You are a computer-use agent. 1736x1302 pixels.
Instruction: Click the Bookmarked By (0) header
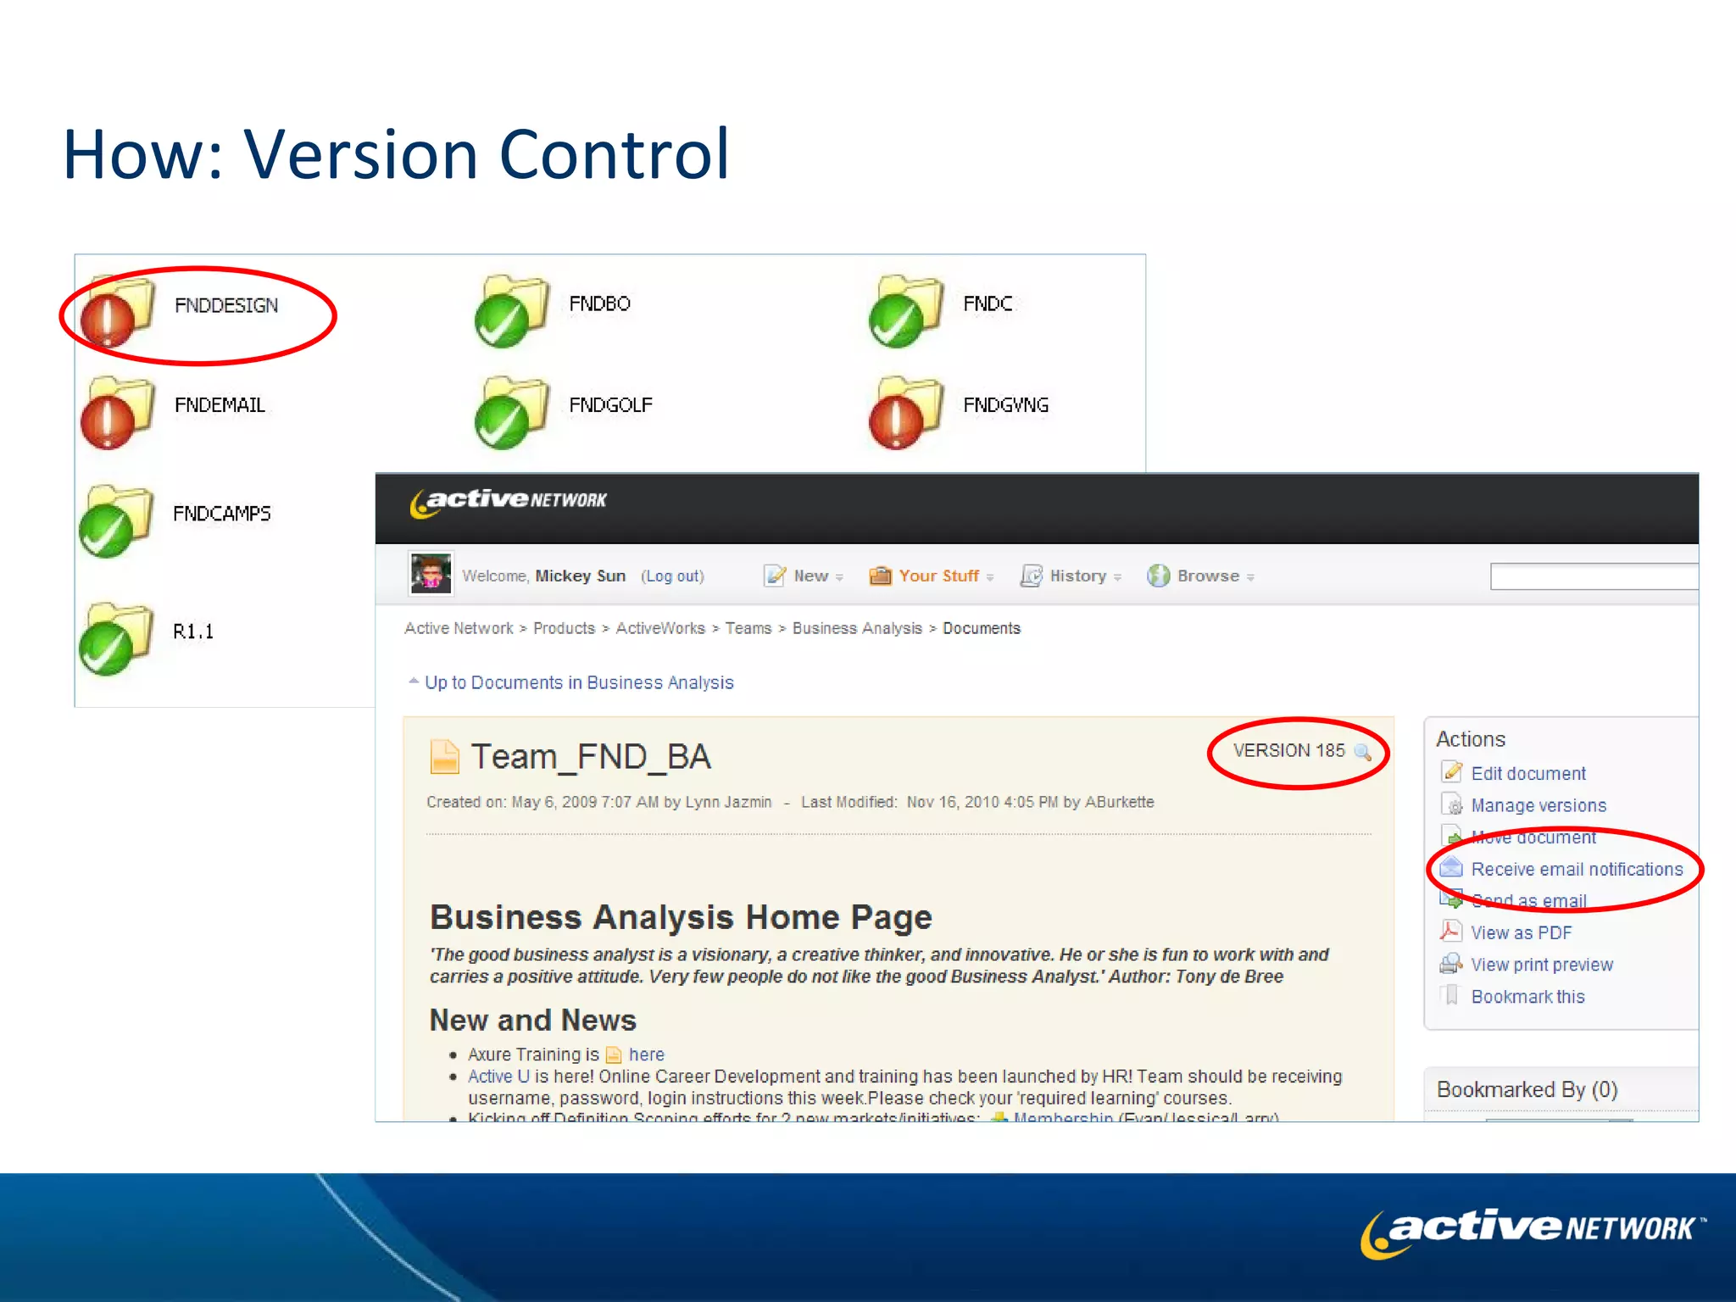point(1527,1089)
